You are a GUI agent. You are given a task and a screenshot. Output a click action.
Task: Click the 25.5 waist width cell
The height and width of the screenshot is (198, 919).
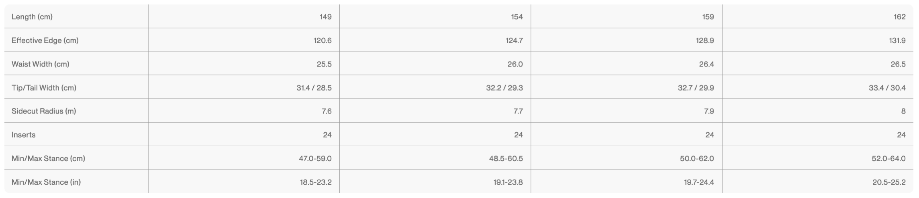[324, 64]
